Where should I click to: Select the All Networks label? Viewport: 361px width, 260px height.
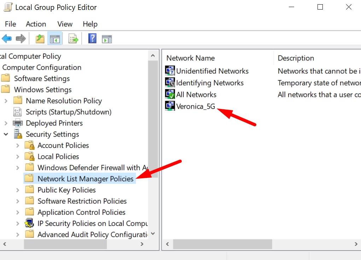[x=196, y=94]
